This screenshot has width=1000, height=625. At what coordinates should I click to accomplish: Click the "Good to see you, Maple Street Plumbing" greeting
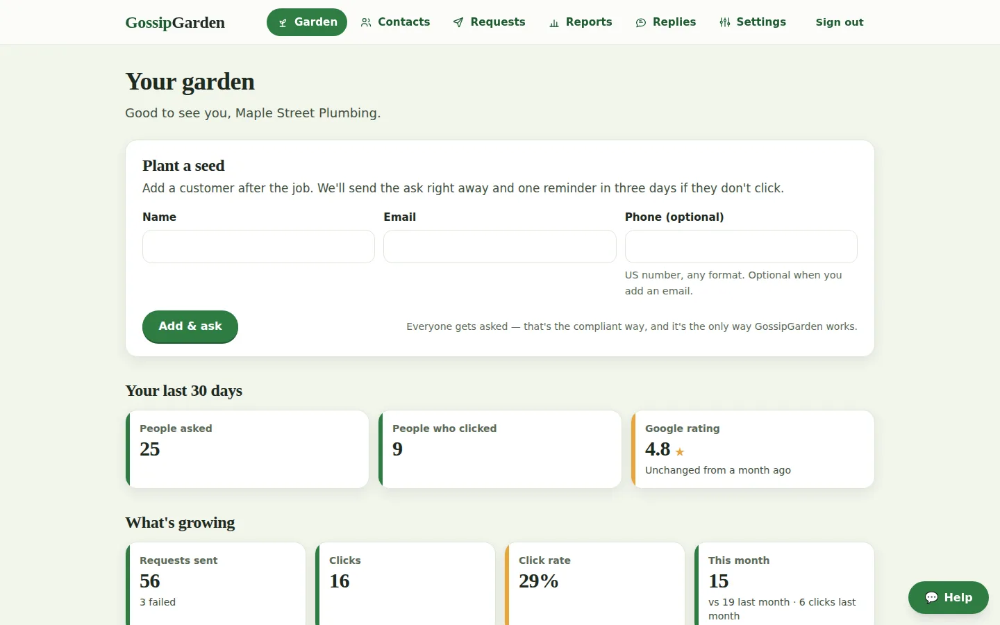tap(253, 113)
